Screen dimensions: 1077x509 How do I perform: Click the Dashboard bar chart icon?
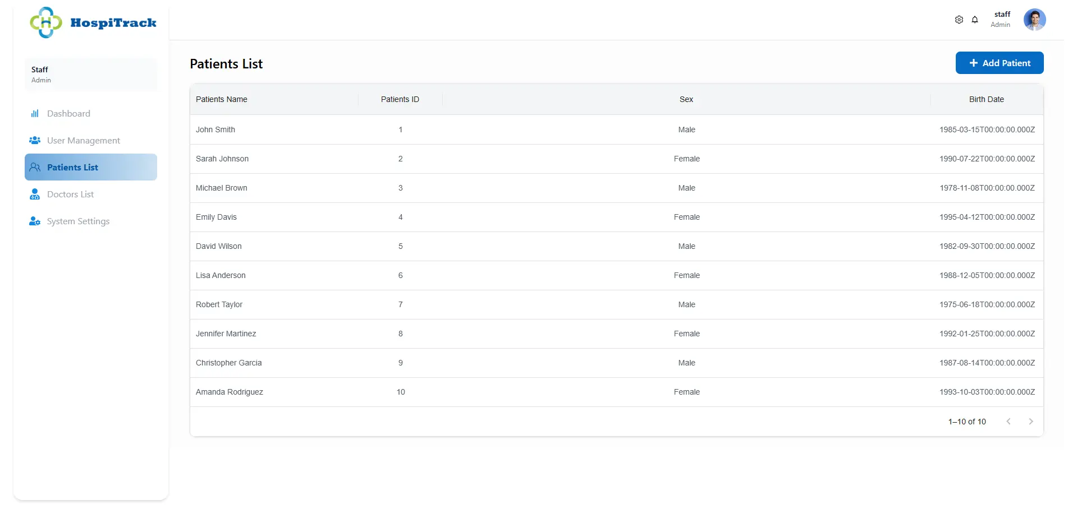pyautogui.click(x=35, y=114)
